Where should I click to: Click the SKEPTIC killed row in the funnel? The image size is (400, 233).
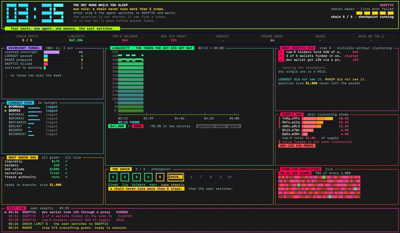pos(44,64)
